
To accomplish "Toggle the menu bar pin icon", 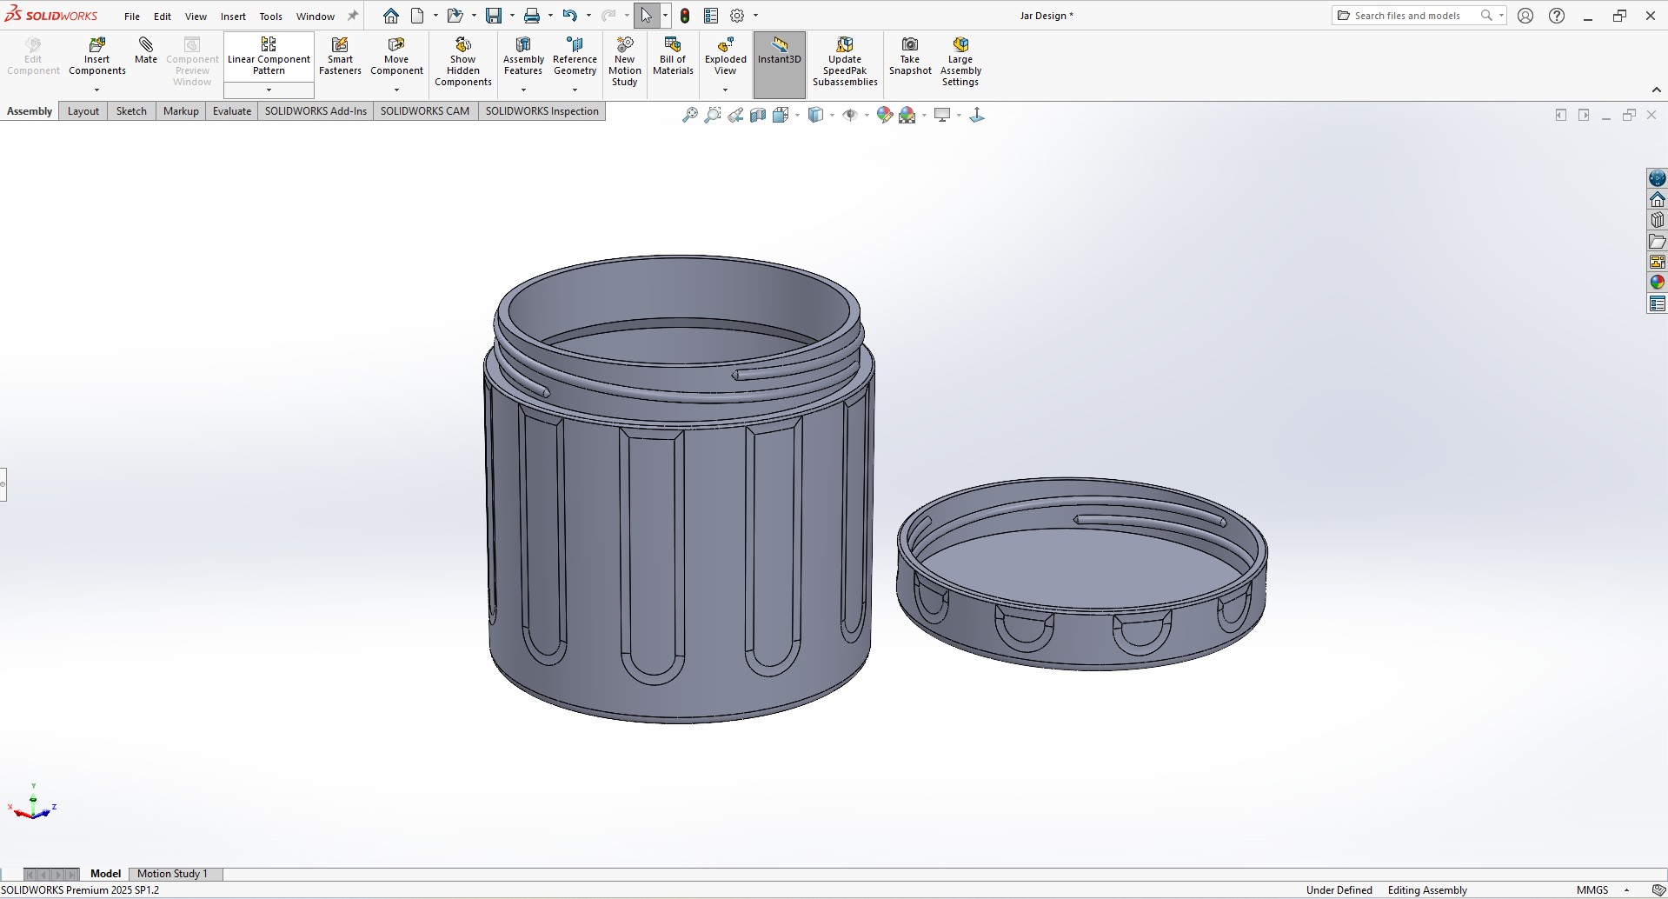I will [x=353, y=16].
